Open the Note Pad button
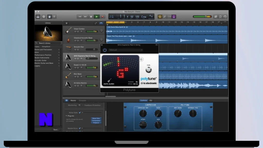This screenshot has height=148, width=263. [x=216, y=17]
